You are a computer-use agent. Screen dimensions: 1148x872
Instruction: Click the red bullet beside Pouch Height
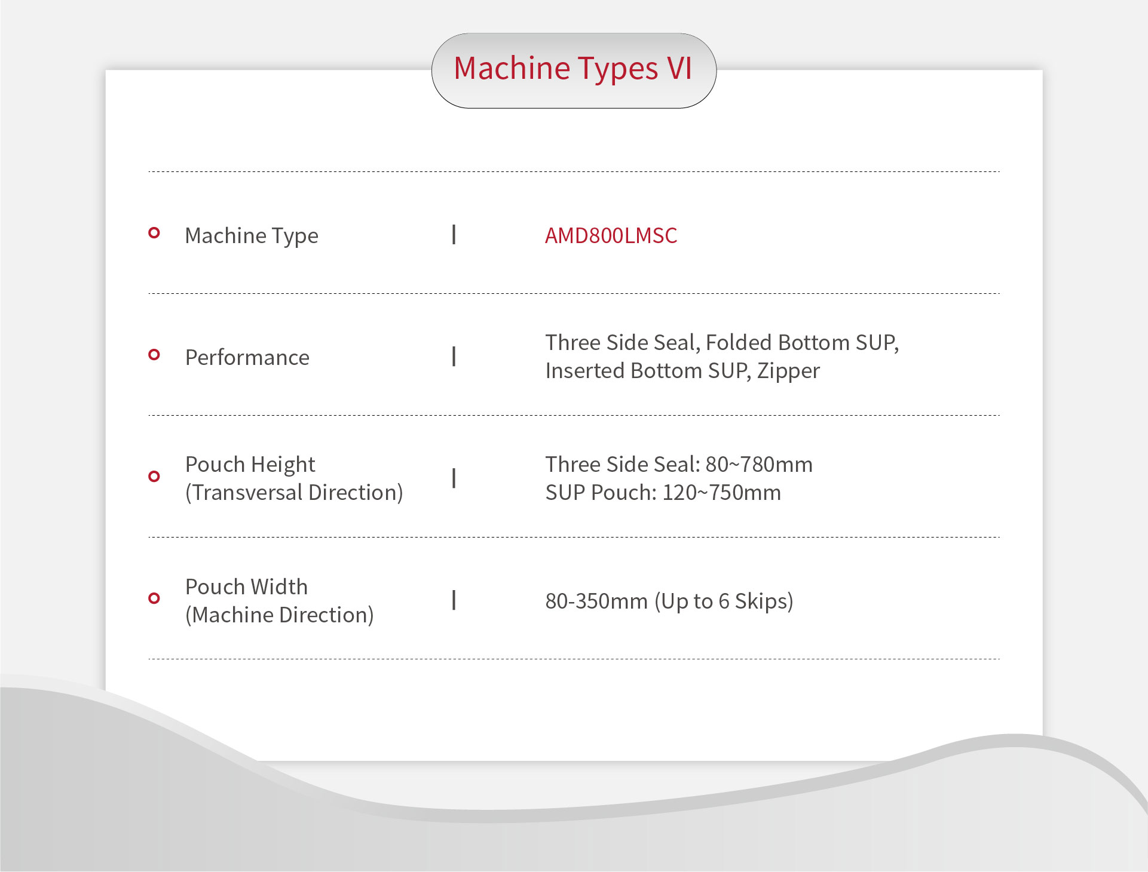tap(154, 477)
